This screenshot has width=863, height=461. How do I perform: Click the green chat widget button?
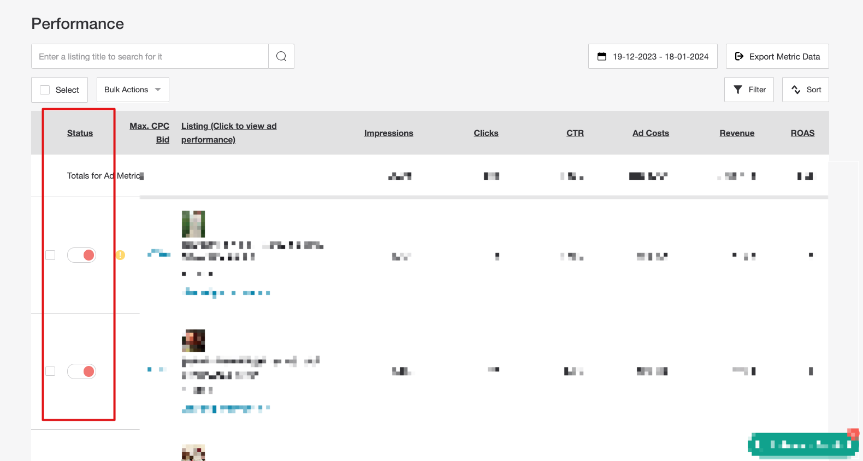(803, 445)
